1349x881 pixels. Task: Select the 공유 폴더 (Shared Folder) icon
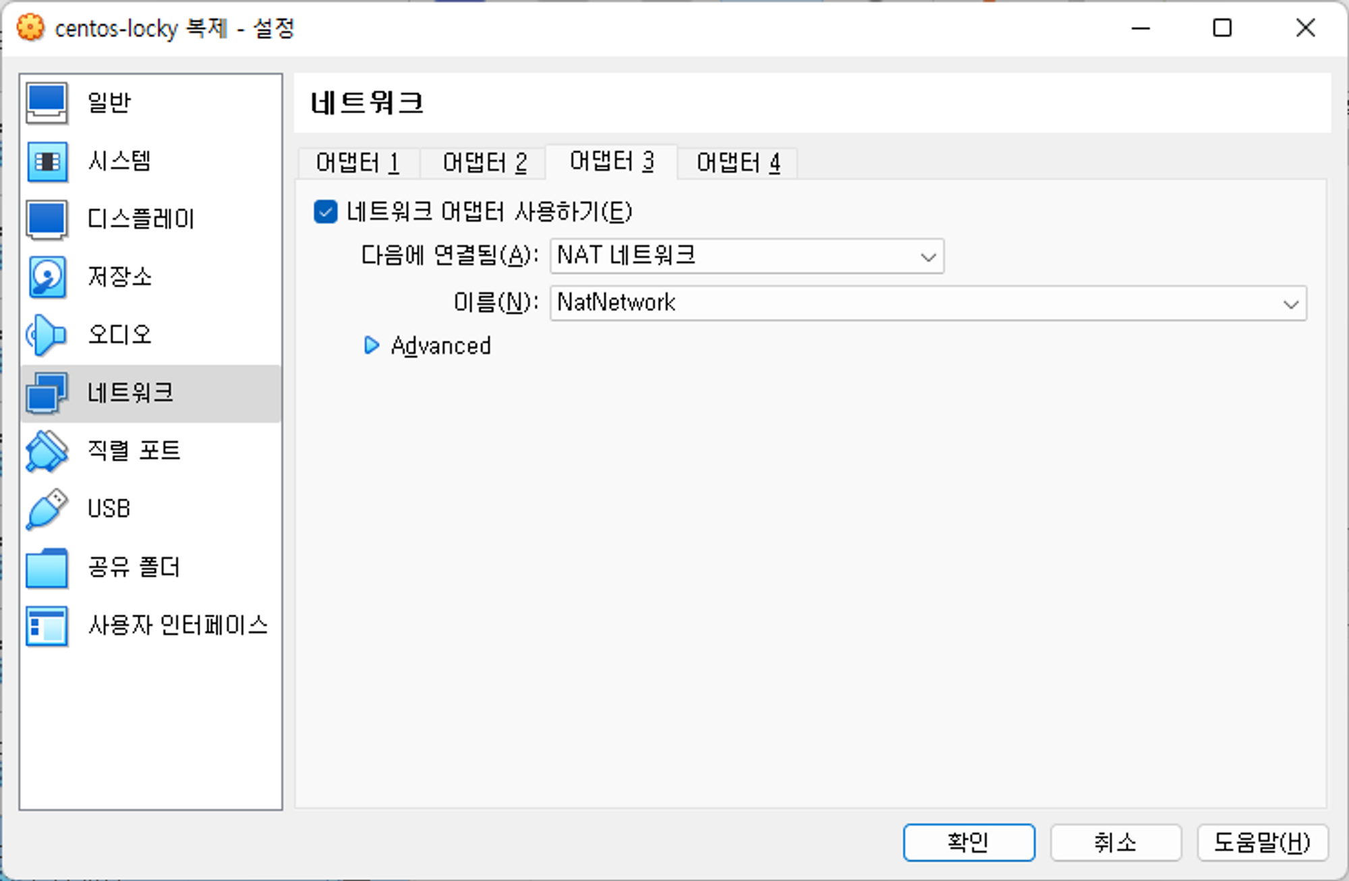(47, 568)
